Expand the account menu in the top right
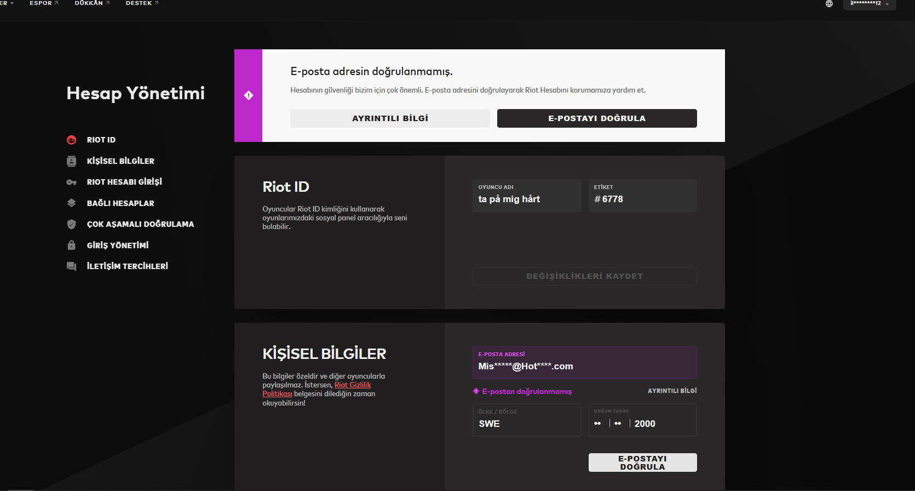The image size is (915, 491). point(870,4)
